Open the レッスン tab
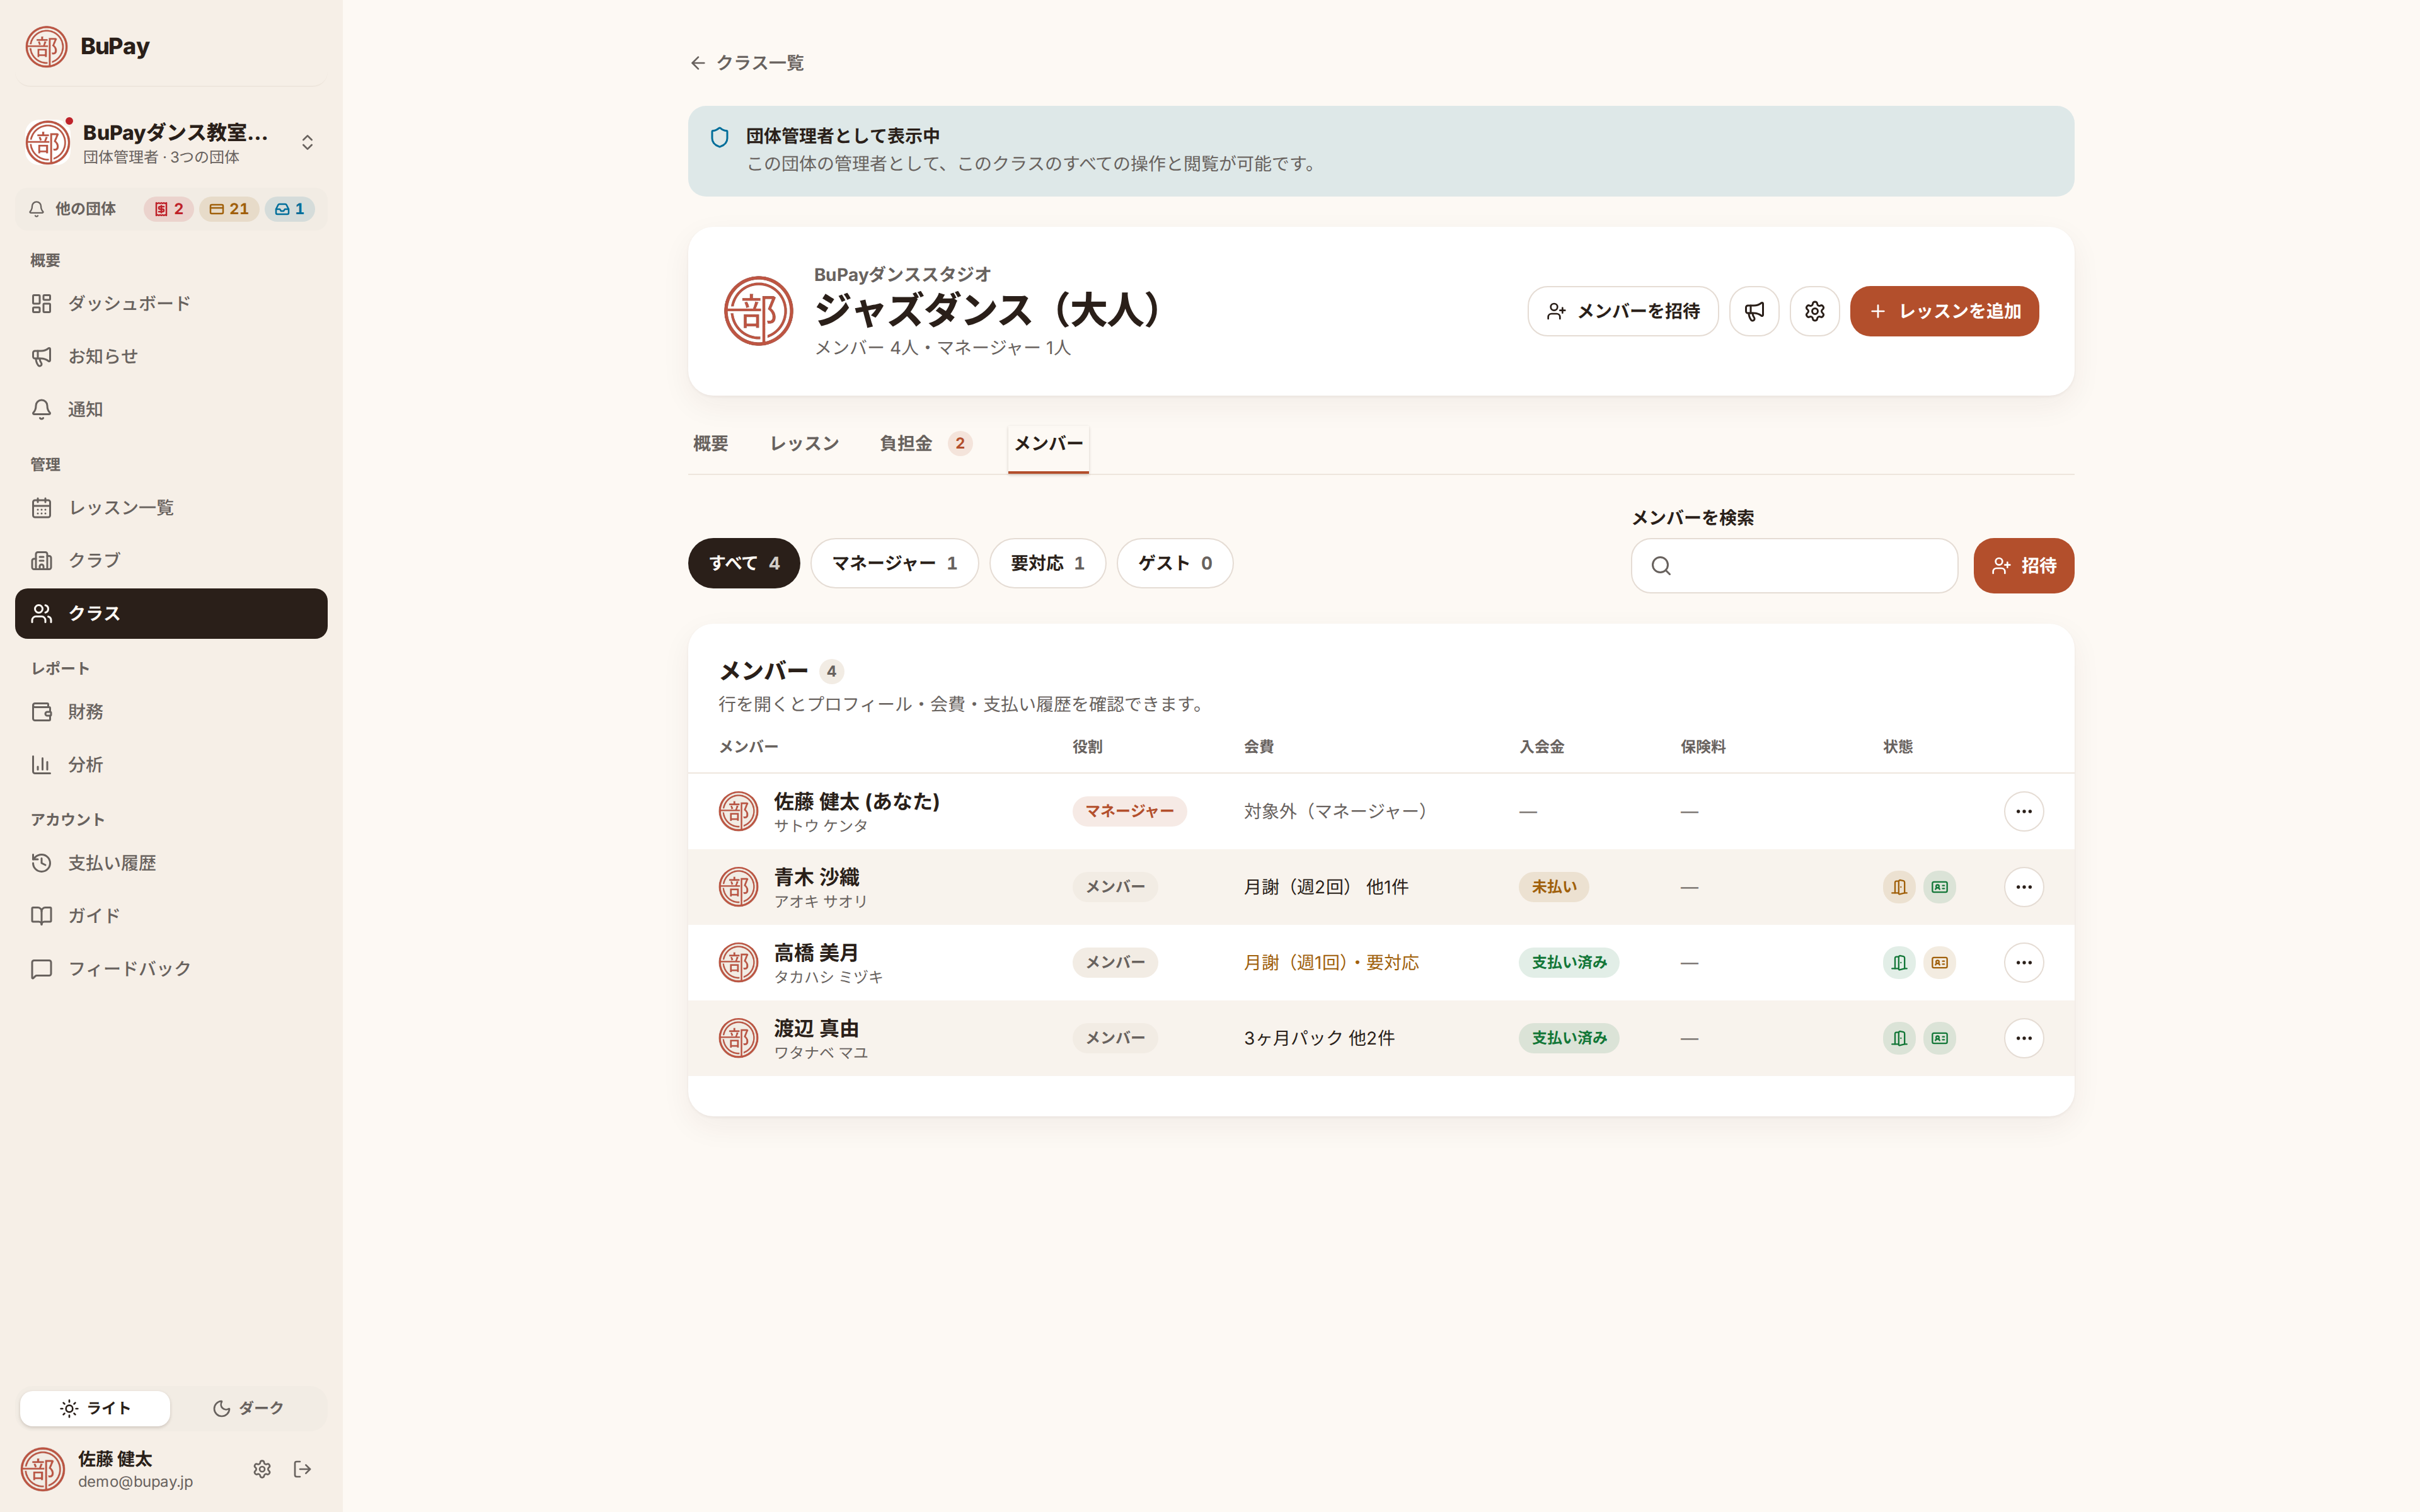 click(804, 443)
